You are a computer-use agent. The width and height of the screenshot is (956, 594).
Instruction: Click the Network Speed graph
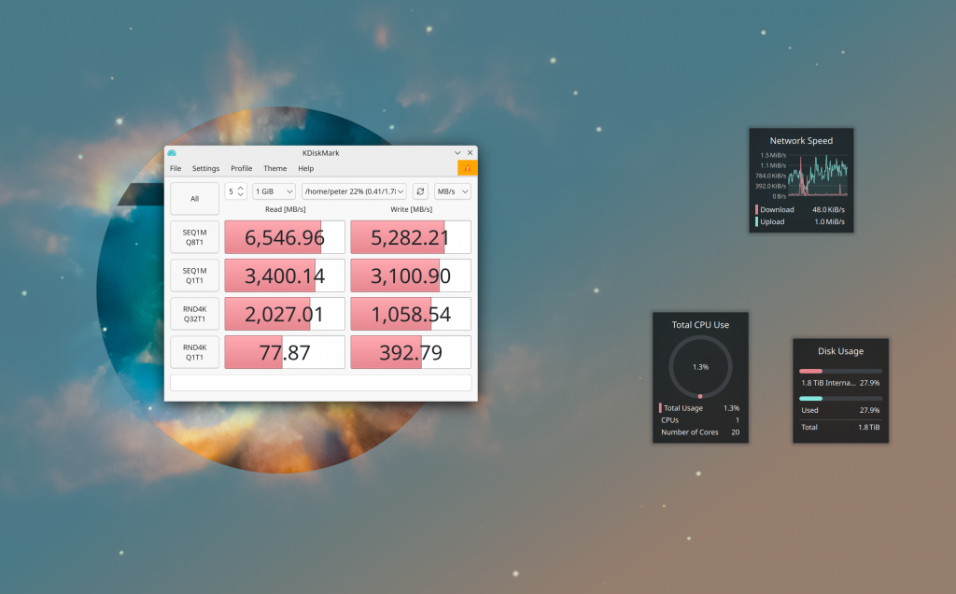coord(817,176)
